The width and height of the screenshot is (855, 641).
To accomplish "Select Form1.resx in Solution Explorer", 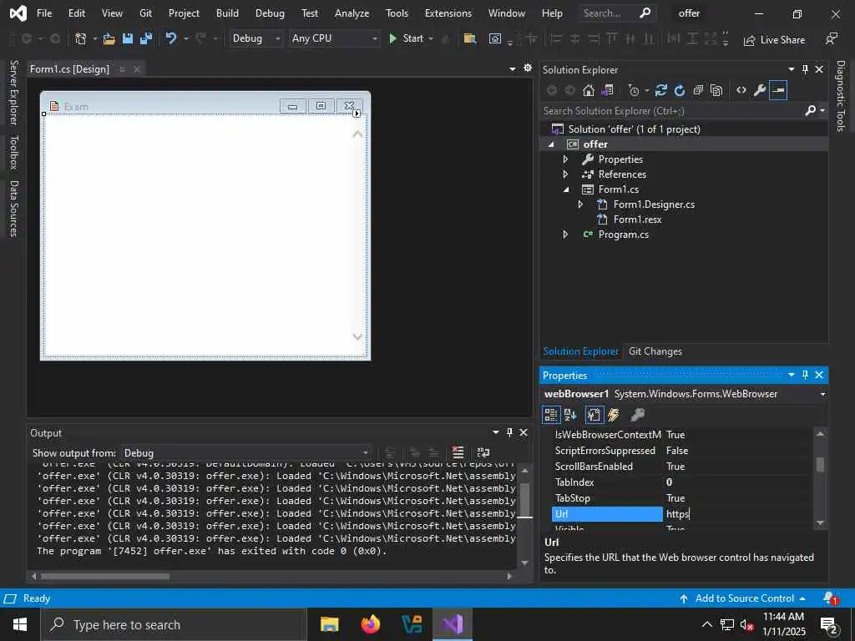I will (637, 220).
